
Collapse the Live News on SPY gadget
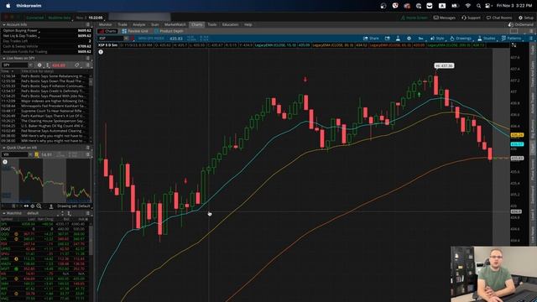(4, 58)
